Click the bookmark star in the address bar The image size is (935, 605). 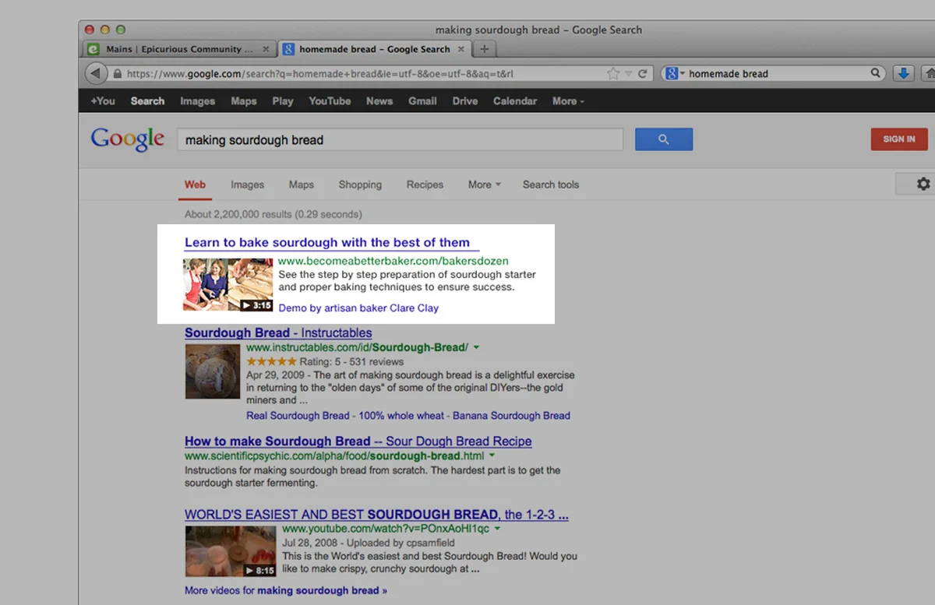pos(612,73)
